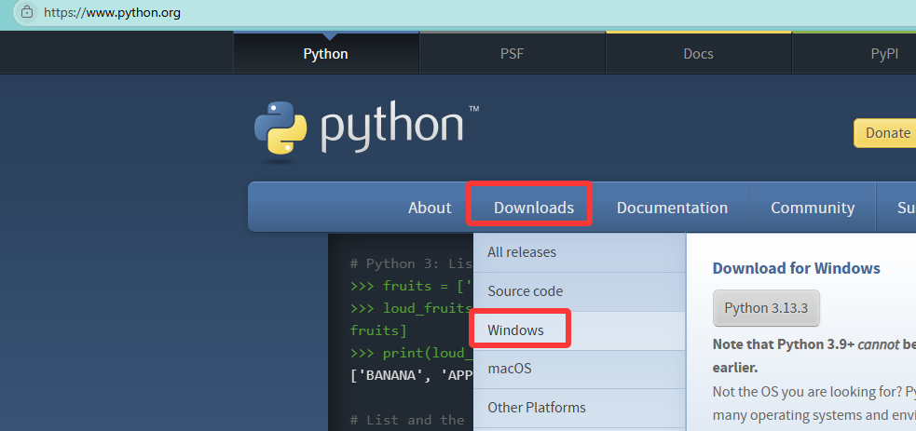This screenshot has height=431, width=916.
Task: Click the Python 3.13.3 download button
Action: point(766,308)
